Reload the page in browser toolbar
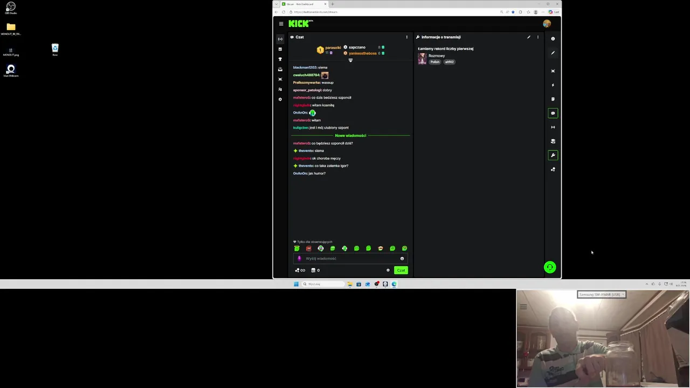 point(284,12)
